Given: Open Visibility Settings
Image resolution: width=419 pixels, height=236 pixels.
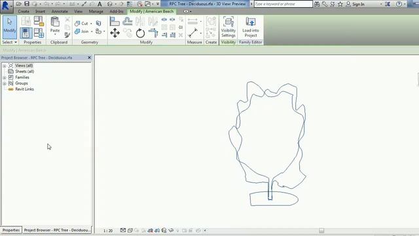Looking at the screenshot, I should click(x=228, y=27).
